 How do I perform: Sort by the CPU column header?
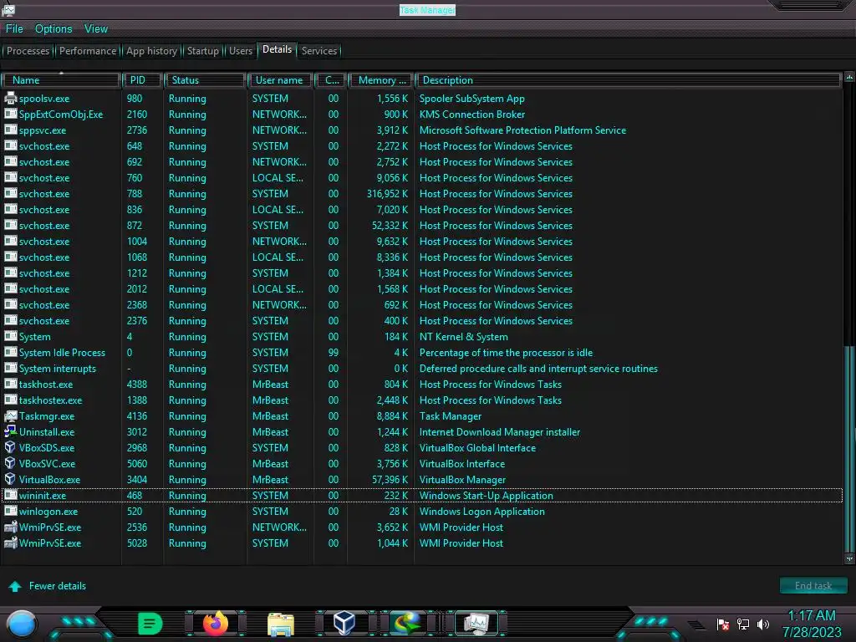coord(330,80)
